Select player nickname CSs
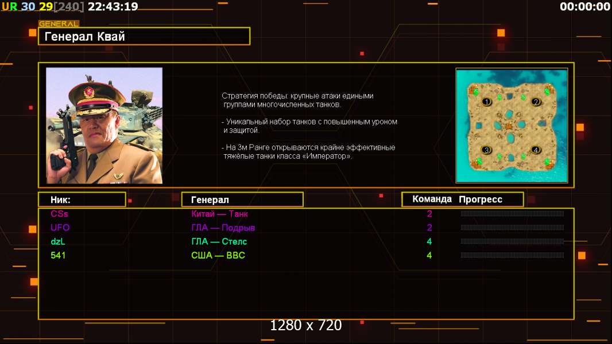612x344 pixels. [x=59, y=214]
